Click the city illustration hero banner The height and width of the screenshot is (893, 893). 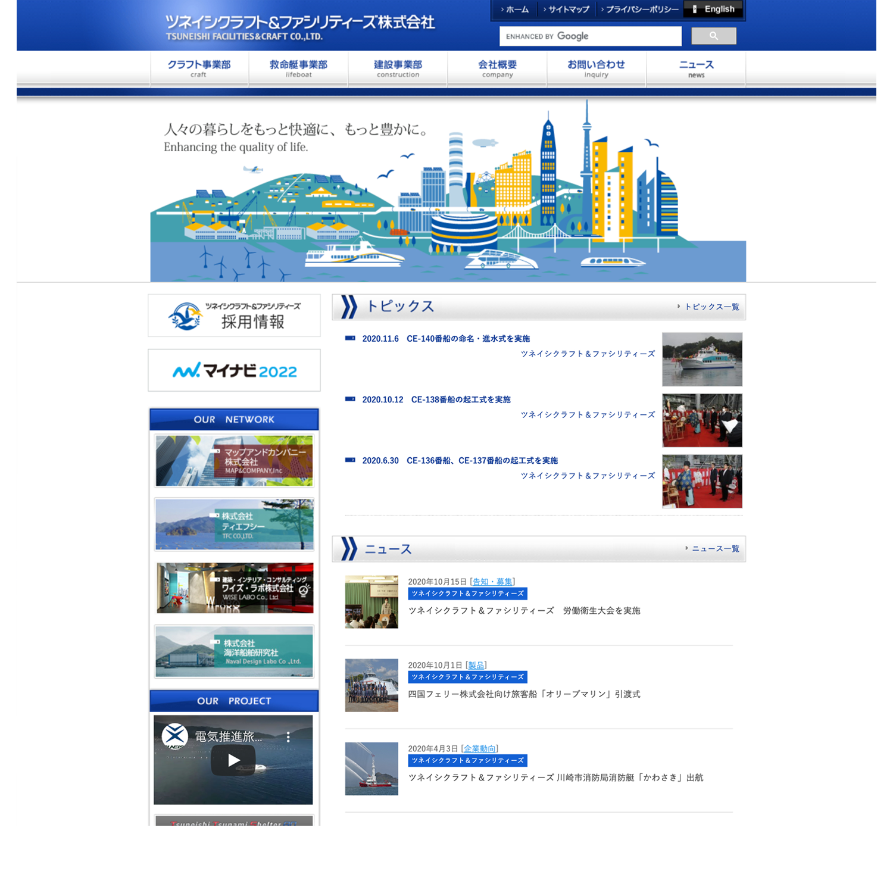[x=448, y=191]
